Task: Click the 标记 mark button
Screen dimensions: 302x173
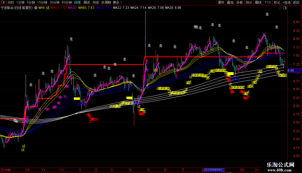Action: coord(277,2)
